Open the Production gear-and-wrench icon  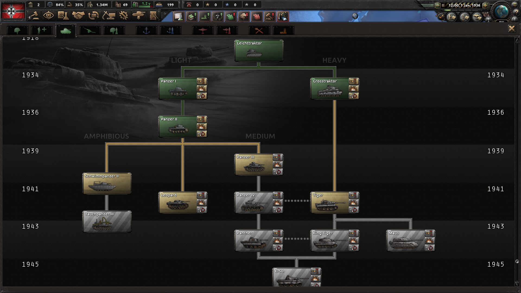pyautogui.click(x=124, y=15)
